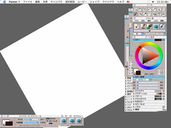This screenshot has width=171, height=128.
Task: Swap colors arrow in the controls palette
Action: 4,125
